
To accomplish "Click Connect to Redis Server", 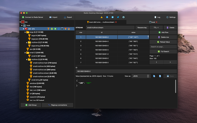I will (x=32, y=17).
